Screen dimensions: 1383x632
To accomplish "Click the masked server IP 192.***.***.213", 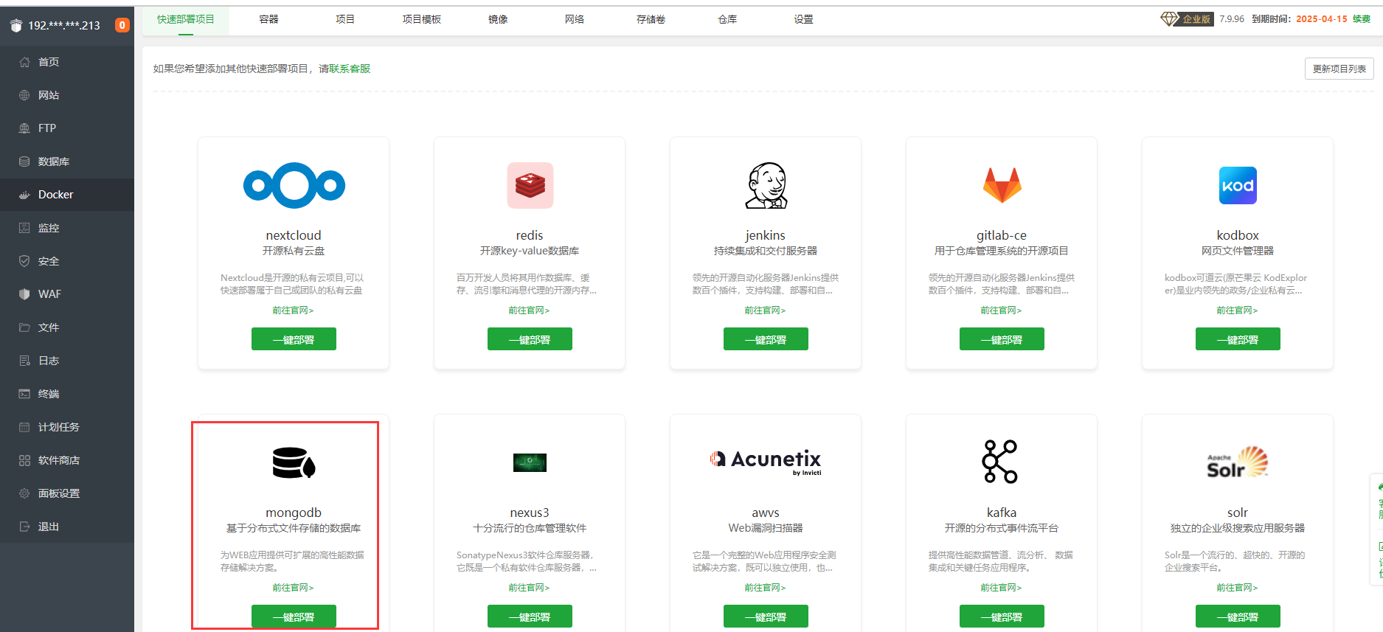I will click(64, 25).
